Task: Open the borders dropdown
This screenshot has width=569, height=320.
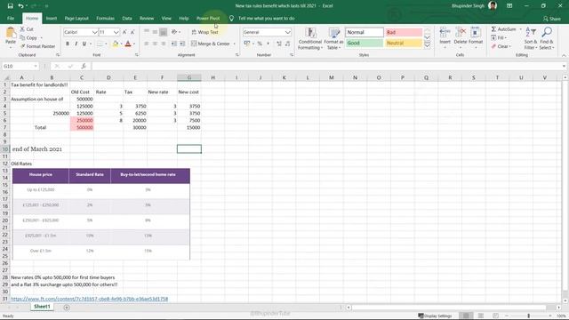Action: pos(106,44)
